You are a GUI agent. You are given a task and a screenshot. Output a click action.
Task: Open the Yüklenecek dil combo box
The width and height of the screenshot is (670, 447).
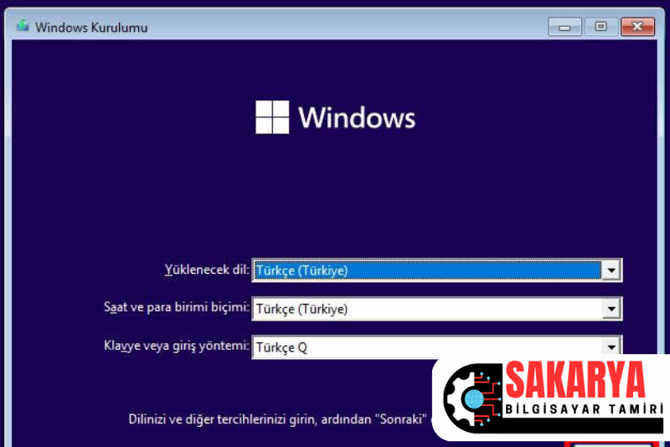[436, 270]
